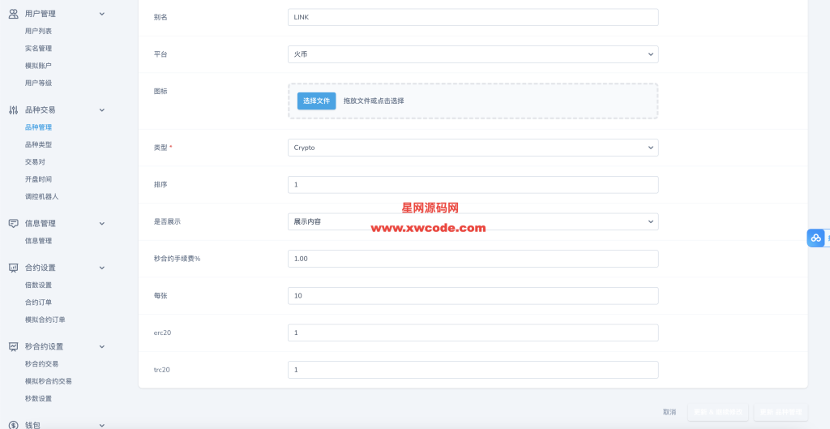Collapse the 合约设置 section chevron
830x429 pixels.
pos(101,268)
